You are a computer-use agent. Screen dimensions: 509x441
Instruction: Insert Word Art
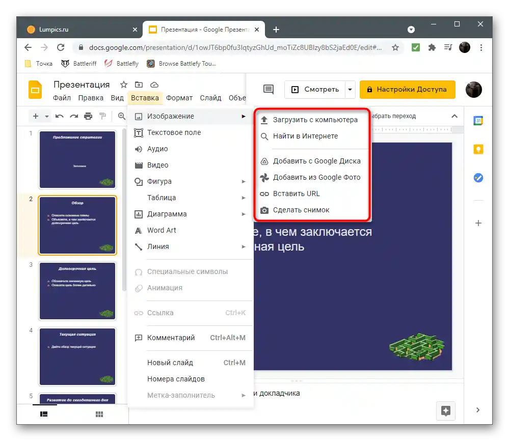190,230
